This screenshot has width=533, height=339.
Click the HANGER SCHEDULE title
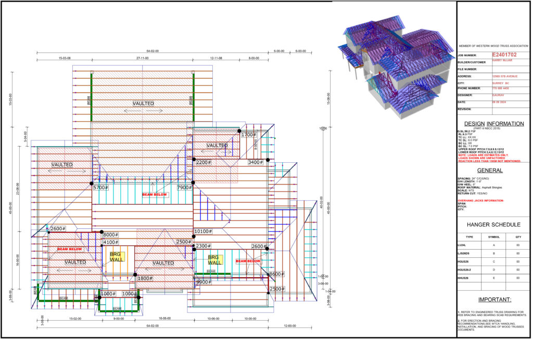click(x=493, y=225)
